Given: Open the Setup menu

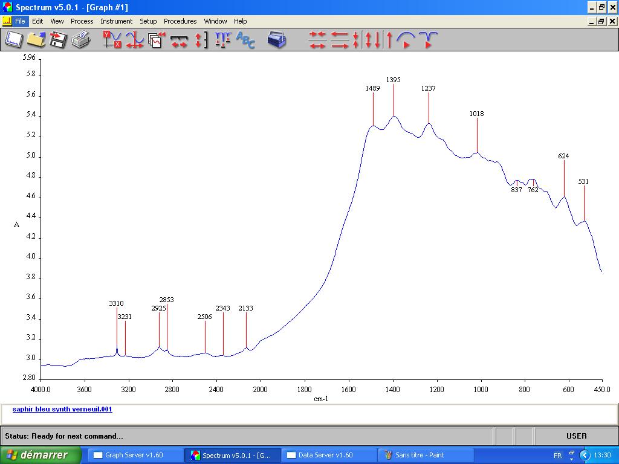Looking at the screenshot, I should coord(148,21).
